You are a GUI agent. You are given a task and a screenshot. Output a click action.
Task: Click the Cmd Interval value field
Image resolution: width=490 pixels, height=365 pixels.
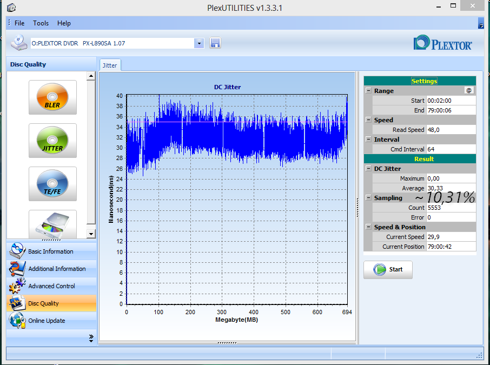(451, 149)
